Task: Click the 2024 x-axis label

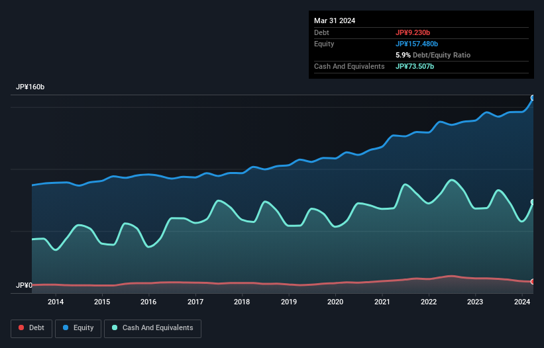Action: (521, 302)
